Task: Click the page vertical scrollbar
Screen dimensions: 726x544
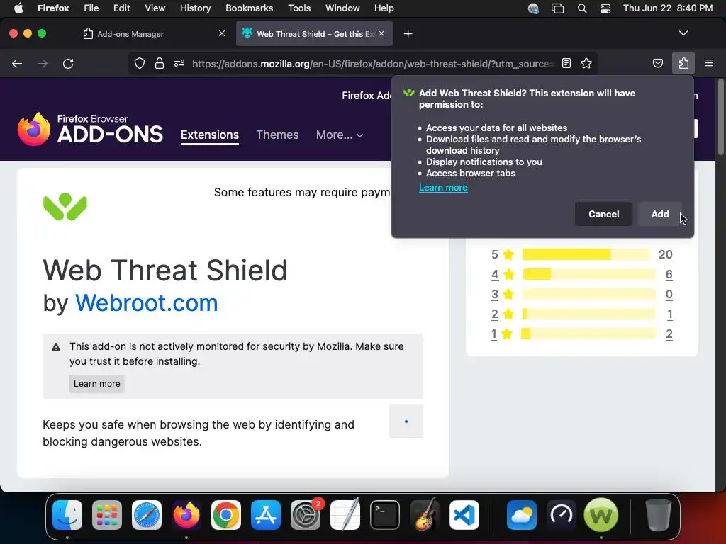Action: (720, 118)
